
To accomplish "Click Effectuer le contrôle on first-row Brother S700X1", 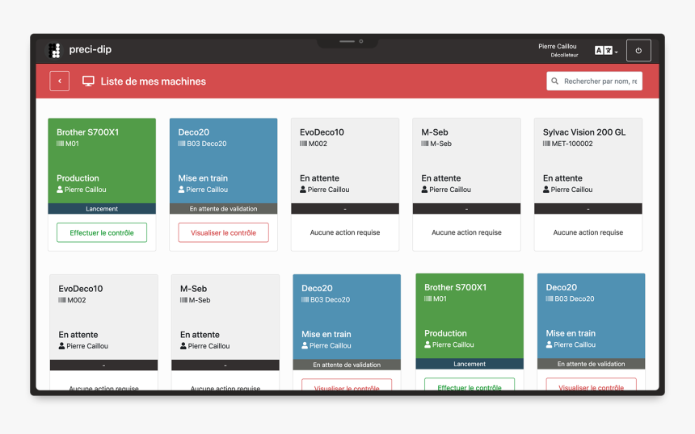I will pos(102,232).
